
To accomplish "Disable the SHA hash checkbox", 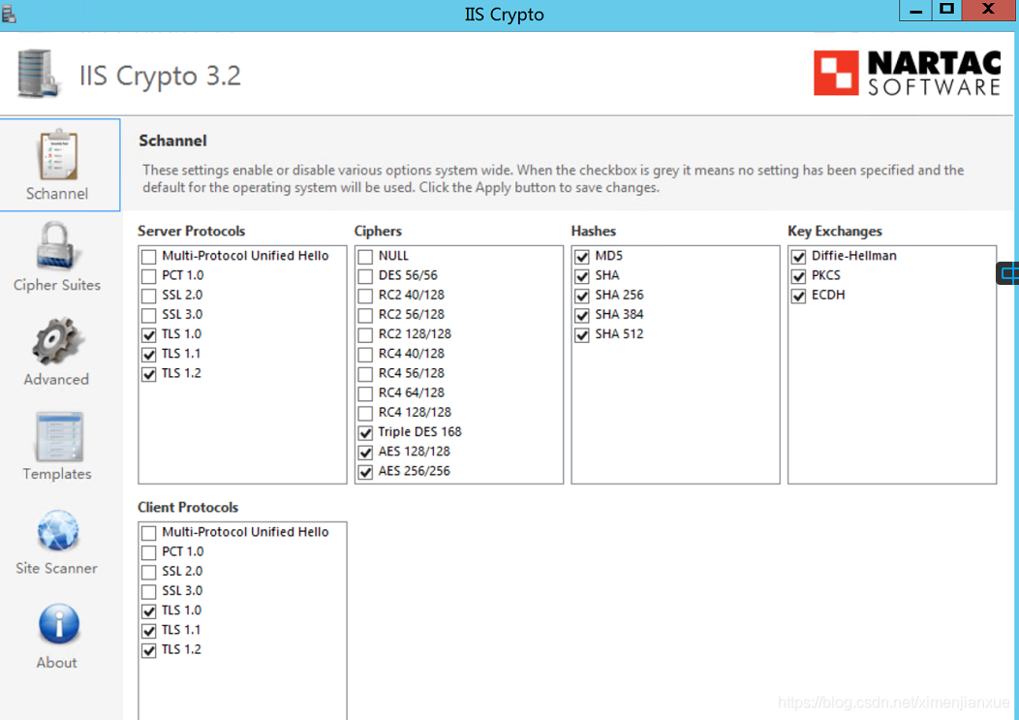I will [581, 276].
